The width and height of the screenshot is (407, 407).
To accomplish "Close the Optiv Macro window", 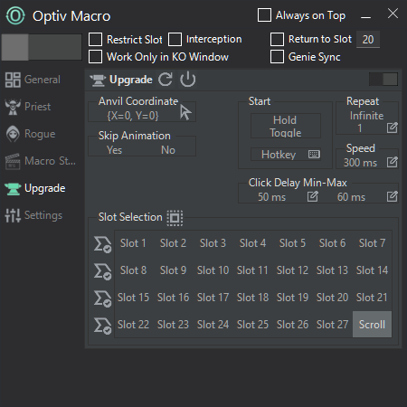I will click(x=393, y=14).
